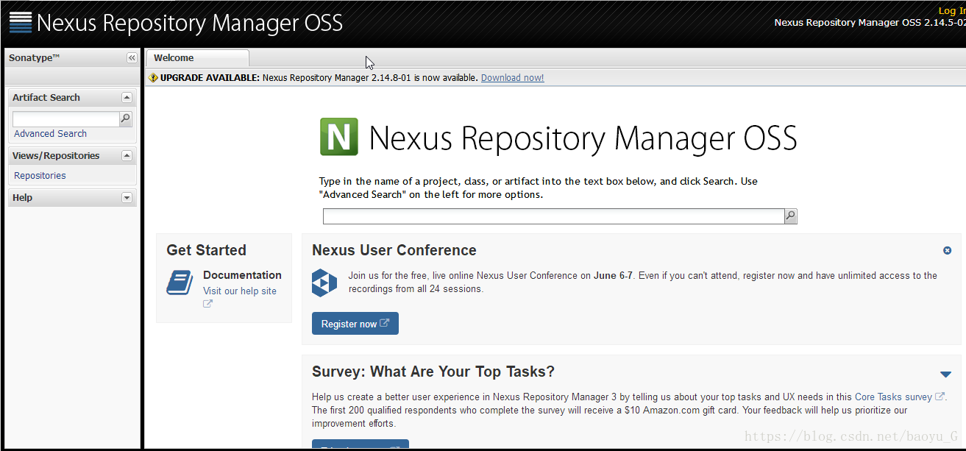Open Advanced Search link

point(50,134)
